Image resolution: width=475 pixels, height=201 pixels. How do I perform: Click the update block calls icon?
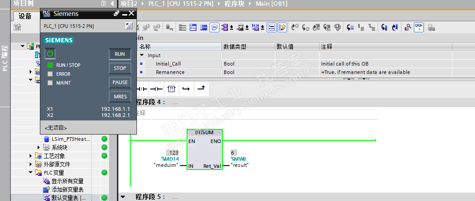(316, 27)
